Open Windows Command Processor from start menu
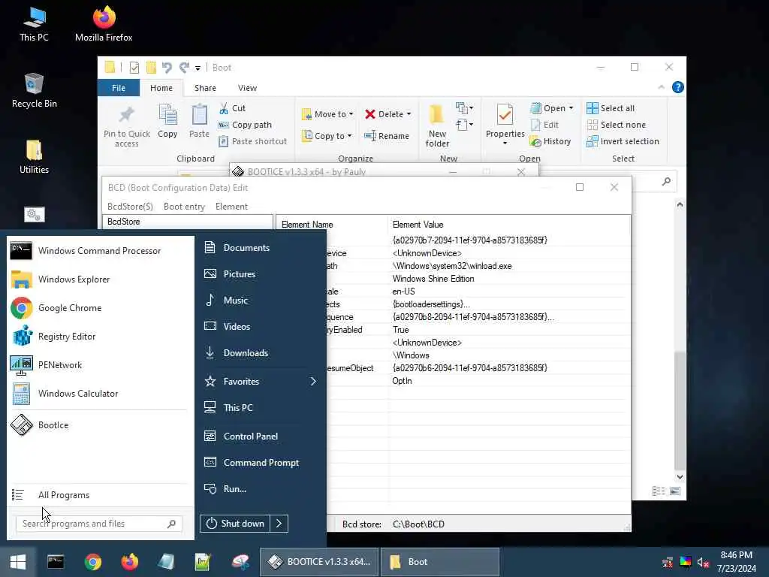Viewport: 769px width, 577px height. [101, 251]
